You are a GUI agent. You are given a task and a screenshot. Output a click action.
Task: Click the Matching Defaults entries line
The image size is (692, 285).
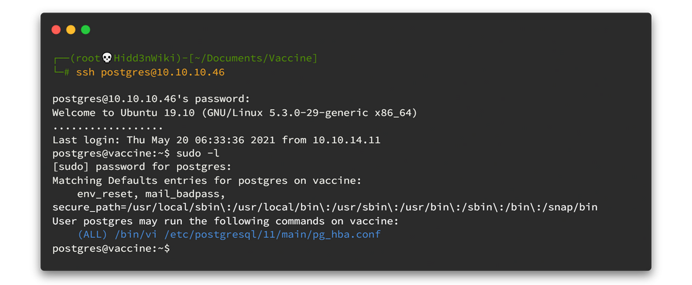pyautogui.click(x=206, y=181)
